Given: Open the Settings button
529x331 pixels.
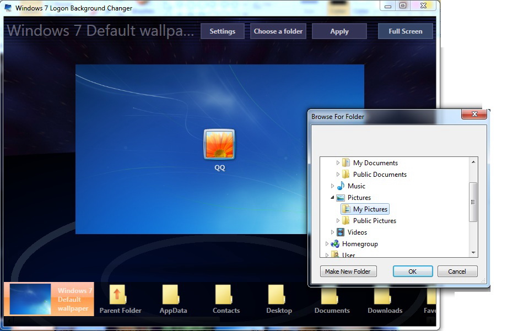Looking at the screenshot, I should pos(222,31).
